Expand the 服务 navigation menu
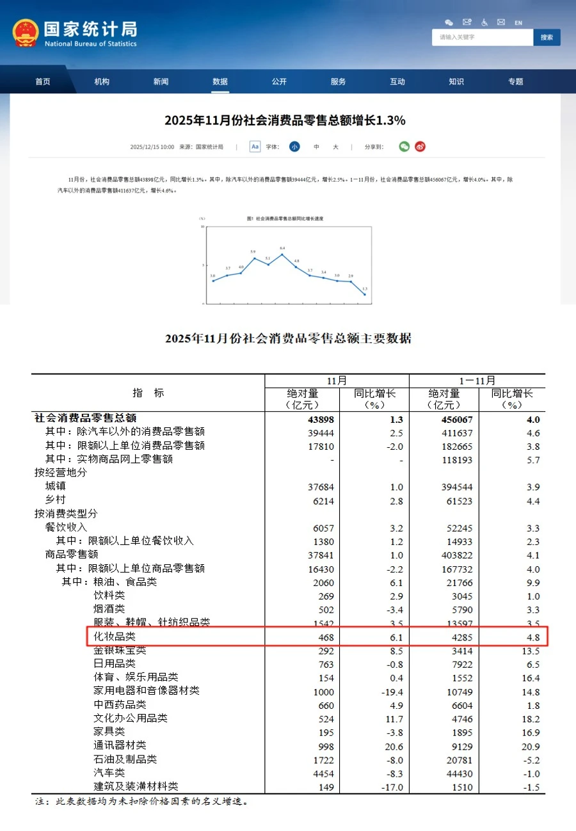 point(338,81)
